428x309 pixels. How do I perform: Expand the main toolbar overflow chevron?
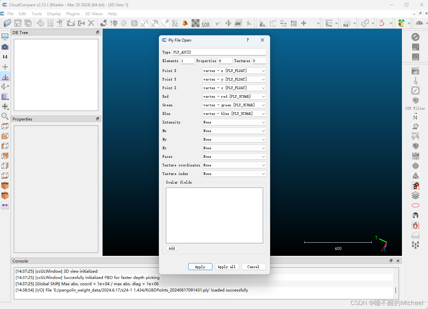tap(318, 23)
